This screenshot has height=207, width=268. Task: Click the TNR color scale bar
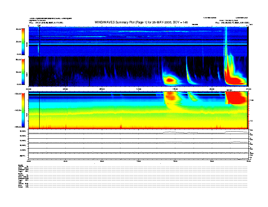[23, 110]
